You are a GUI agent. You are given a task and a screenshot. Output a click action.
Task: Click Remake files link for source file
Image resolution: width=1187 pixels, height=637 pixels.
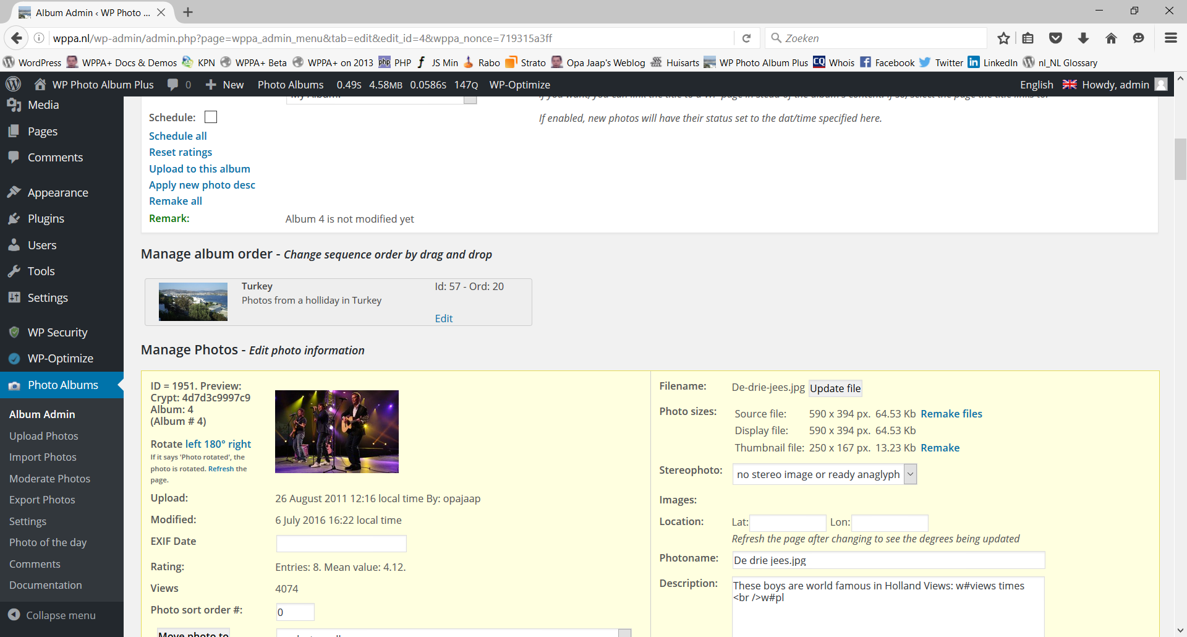point(951,414)
